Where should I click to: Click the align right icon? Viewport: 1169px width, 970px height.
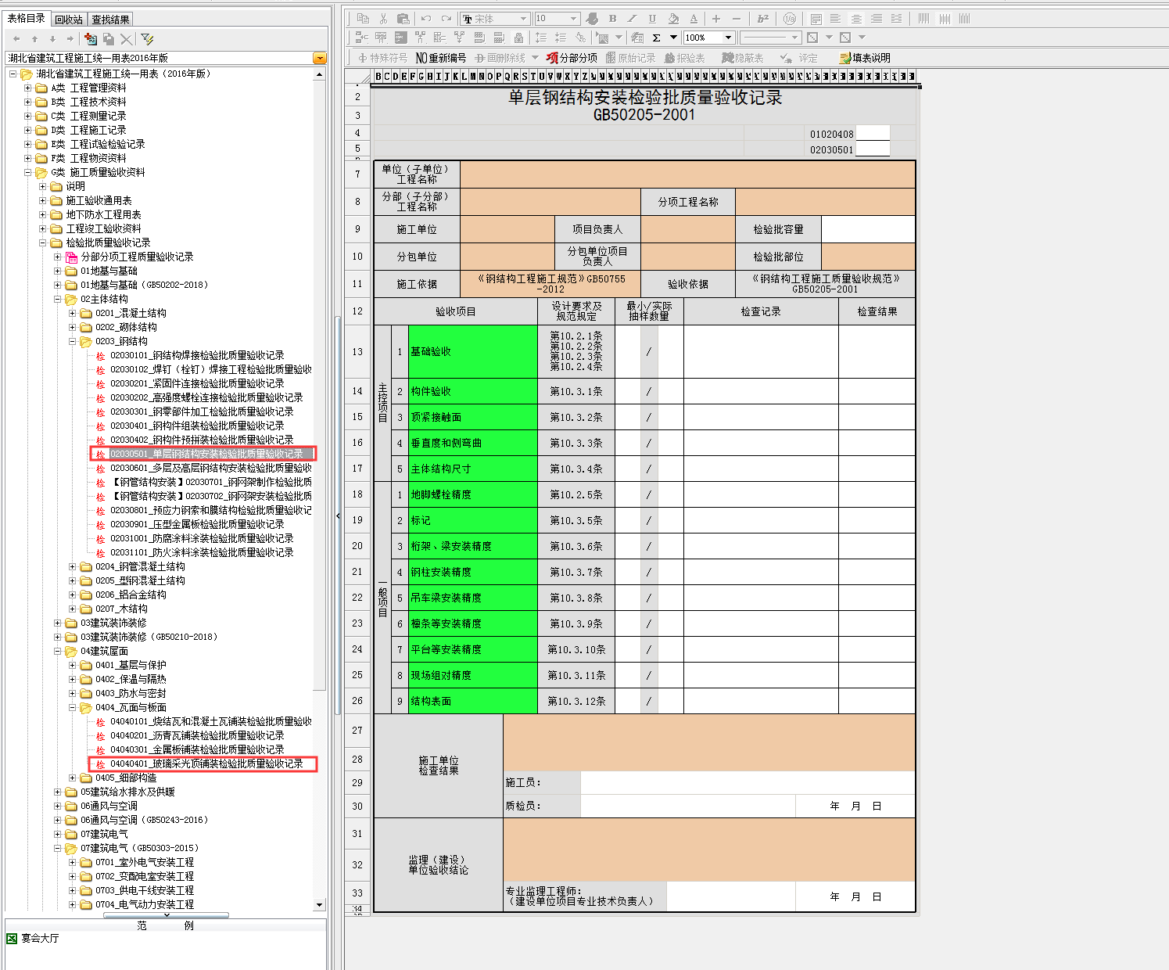[877, 18]
